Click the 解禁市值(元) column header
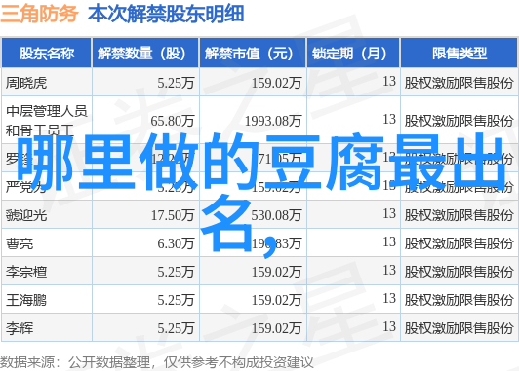This screenshot has width=519, height=371. click(x=253, y=54)
